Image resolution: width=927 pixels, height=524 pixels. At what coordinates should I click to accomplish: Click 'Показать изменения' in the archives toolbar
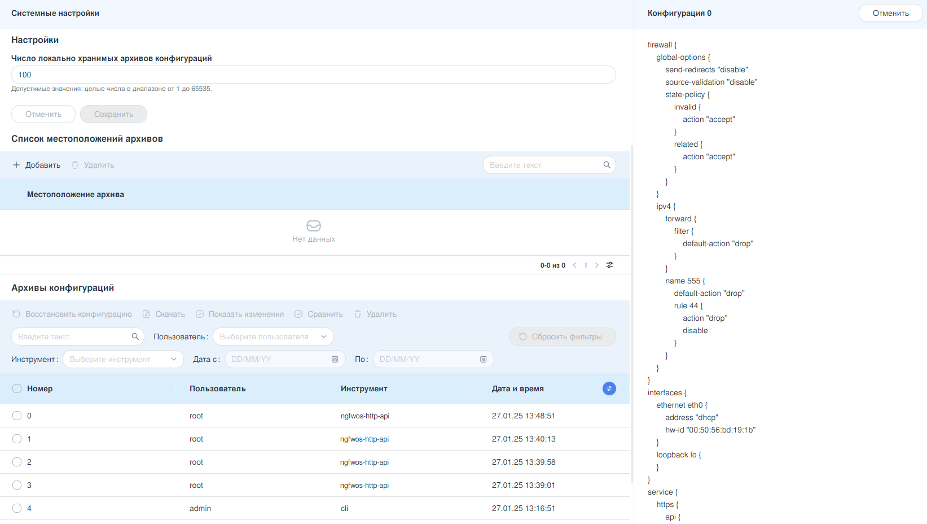tap(240, 314)
